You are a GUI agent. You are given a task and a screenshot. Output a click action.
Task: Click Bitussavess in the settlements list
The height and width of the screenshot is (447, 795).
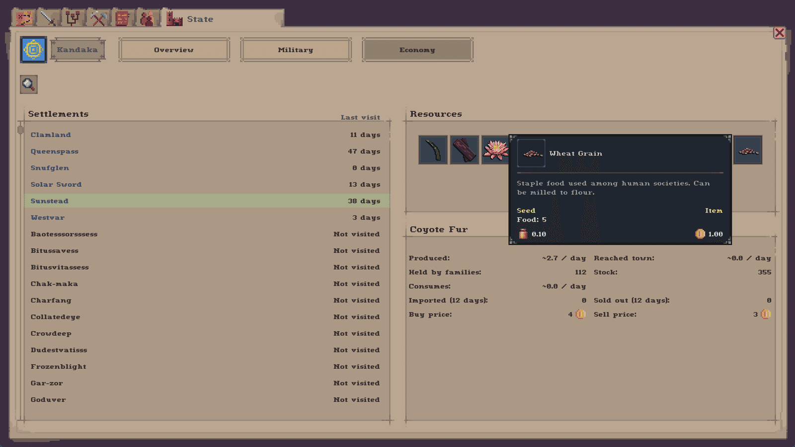[207, 250]
